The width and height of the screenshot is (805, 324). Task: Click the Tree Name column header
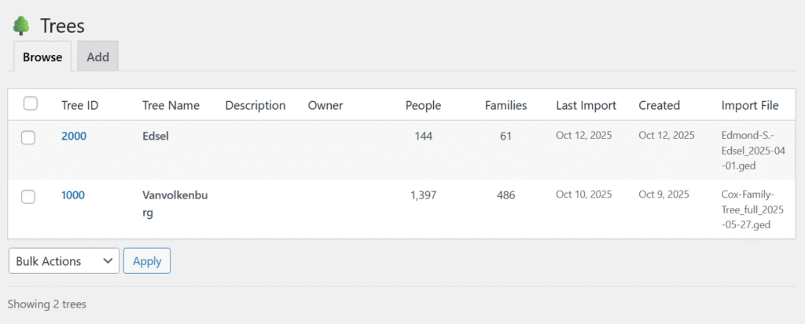(x=171, y=105)
